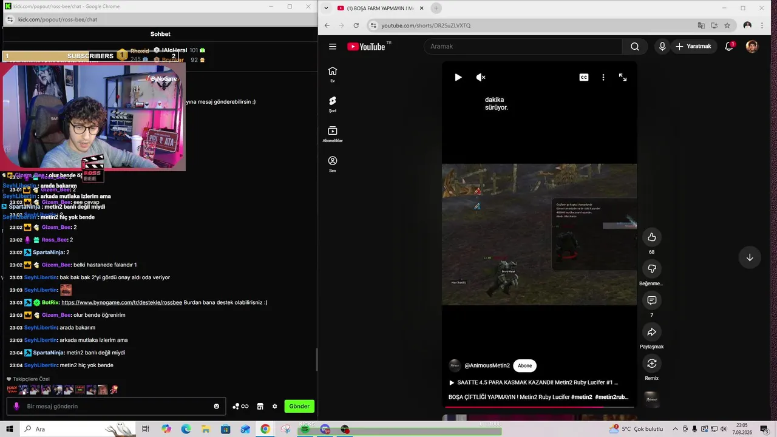Show hidden system tray icons
777x437 pixels.
675,429
